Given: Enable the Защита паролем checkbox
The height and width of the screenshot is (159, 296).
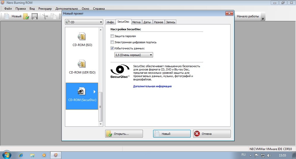Looking at the screenshot, I should click(112, 36).
